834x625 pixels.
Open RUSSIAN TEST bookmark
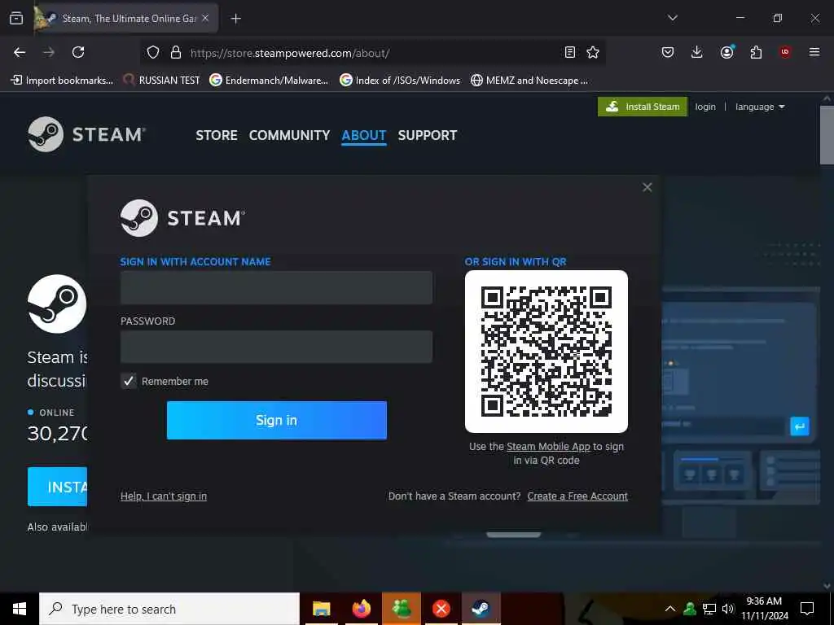pos(162,81)
